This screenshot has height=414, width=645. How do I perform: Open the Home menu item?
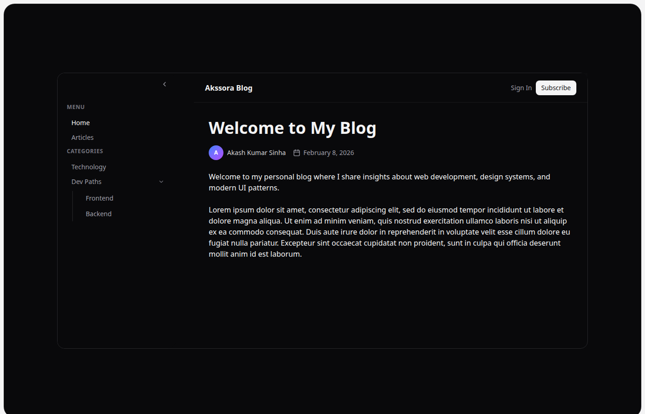[81, 123]
